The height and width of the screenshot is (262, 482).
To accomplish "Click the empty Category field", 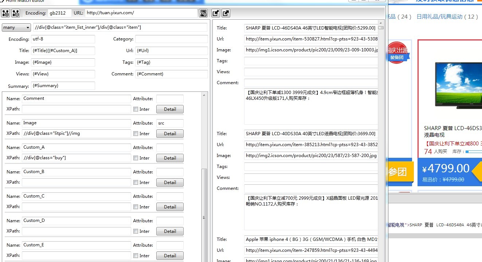I will click(x=172, y=39).
